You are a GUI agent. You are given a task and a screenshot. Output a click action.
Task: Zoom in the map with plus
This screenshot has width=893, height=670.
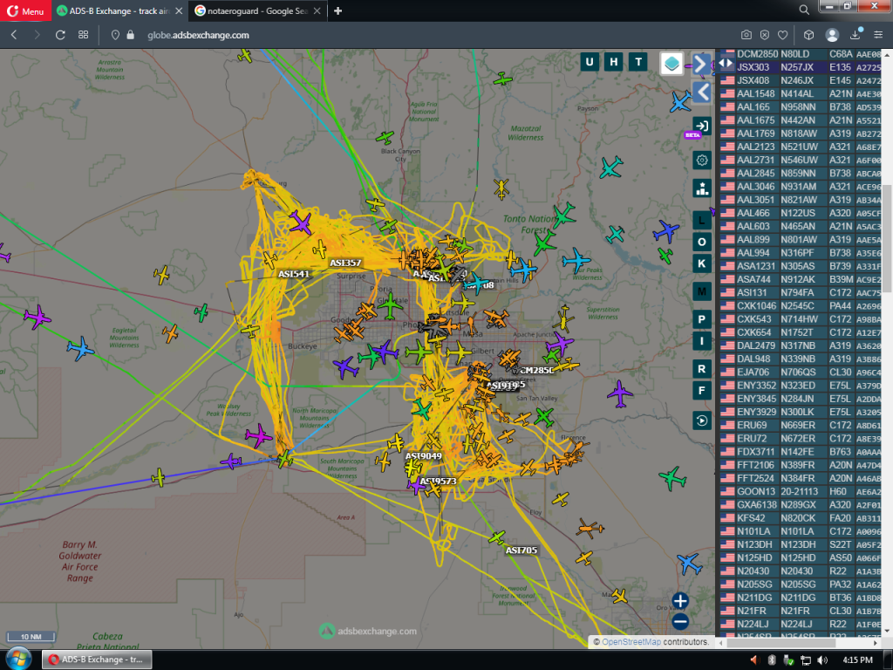[x=680, y=600]
